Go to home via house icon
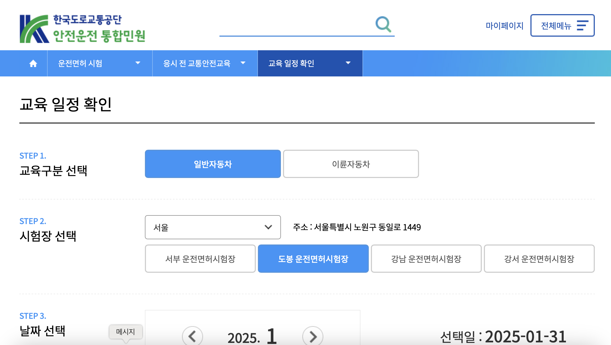This screenshot has height=345, width=611. tap(33, 63)
